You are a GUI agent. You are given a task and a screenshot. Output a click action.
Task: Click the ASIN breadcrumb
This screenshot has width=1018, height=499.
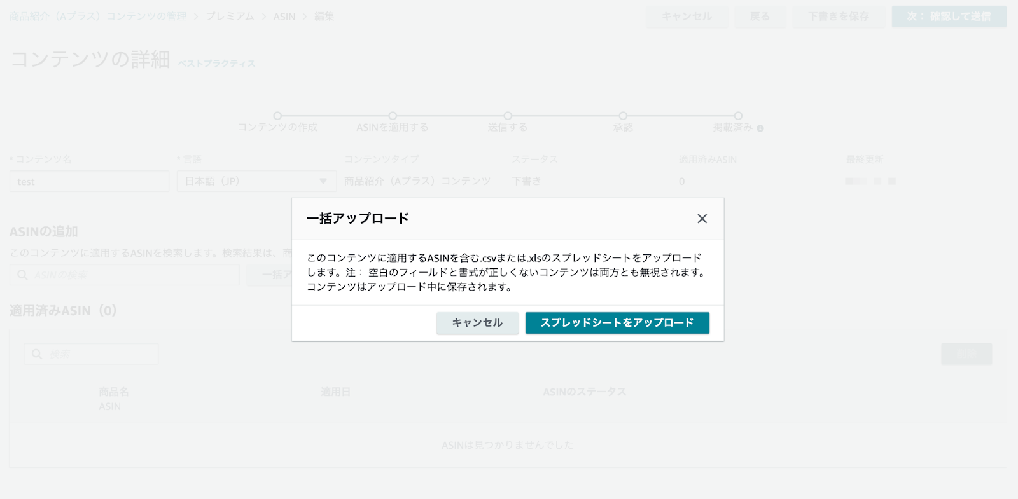point(284,17)
